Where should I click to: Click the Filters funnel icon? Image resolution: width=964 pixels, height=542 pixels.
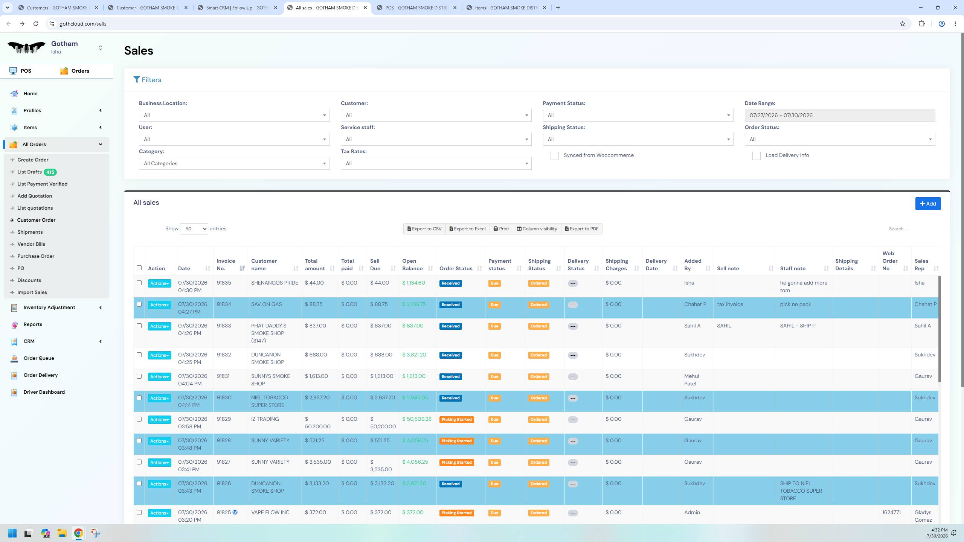pos(137,80)
